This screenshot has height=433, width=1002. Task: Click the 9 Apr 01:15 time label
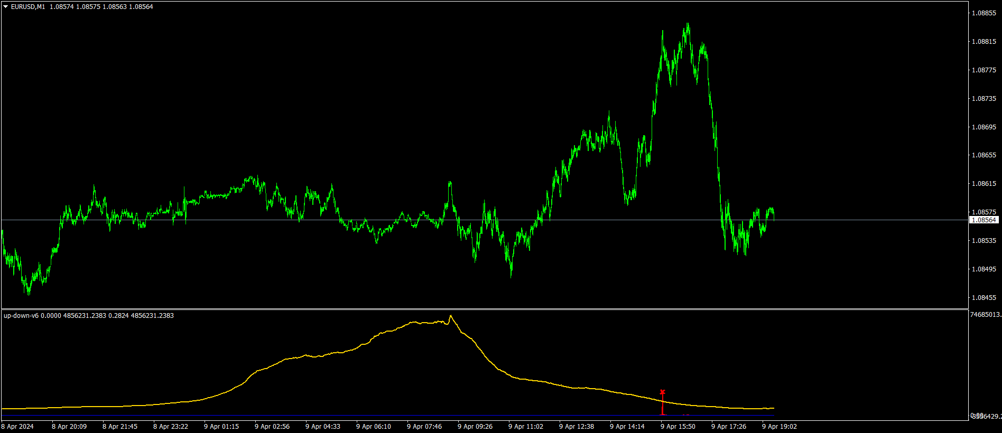click(221, 427)
